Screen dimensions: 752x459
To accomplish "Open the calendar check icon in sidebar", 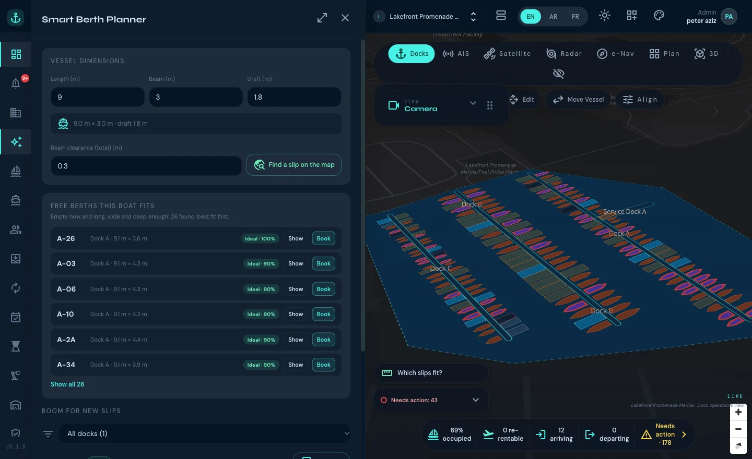I will tap(16, 317).
